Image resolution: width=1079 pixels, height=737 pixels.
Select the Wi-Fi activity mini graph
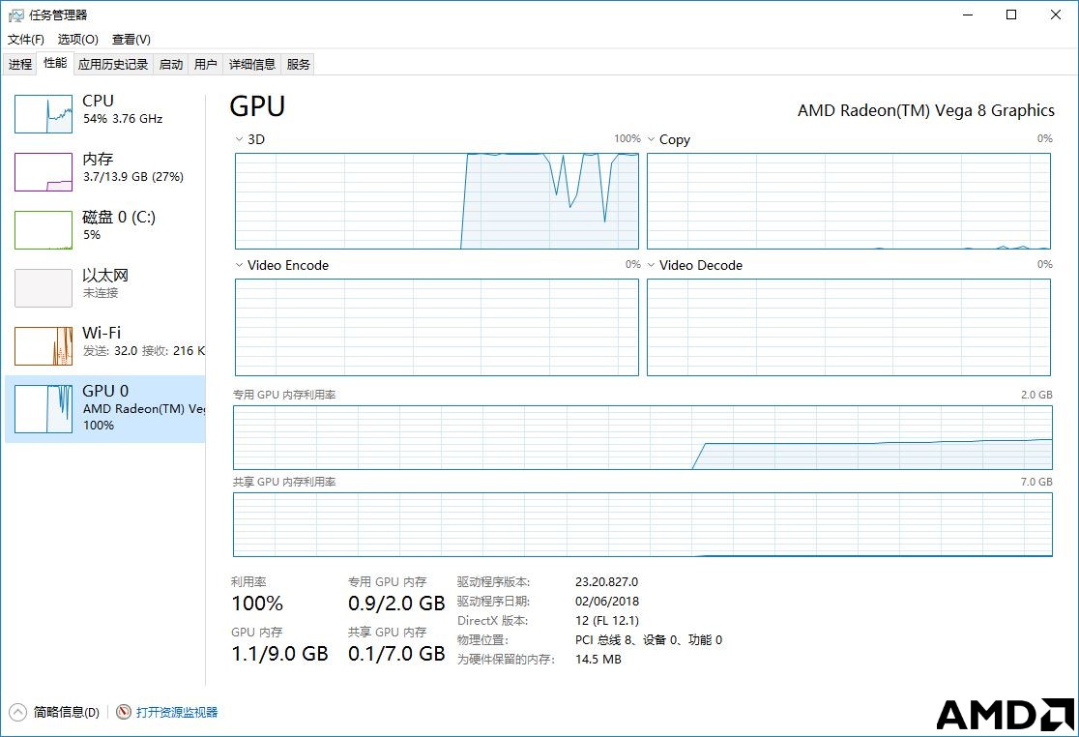(x=44, y=345)
